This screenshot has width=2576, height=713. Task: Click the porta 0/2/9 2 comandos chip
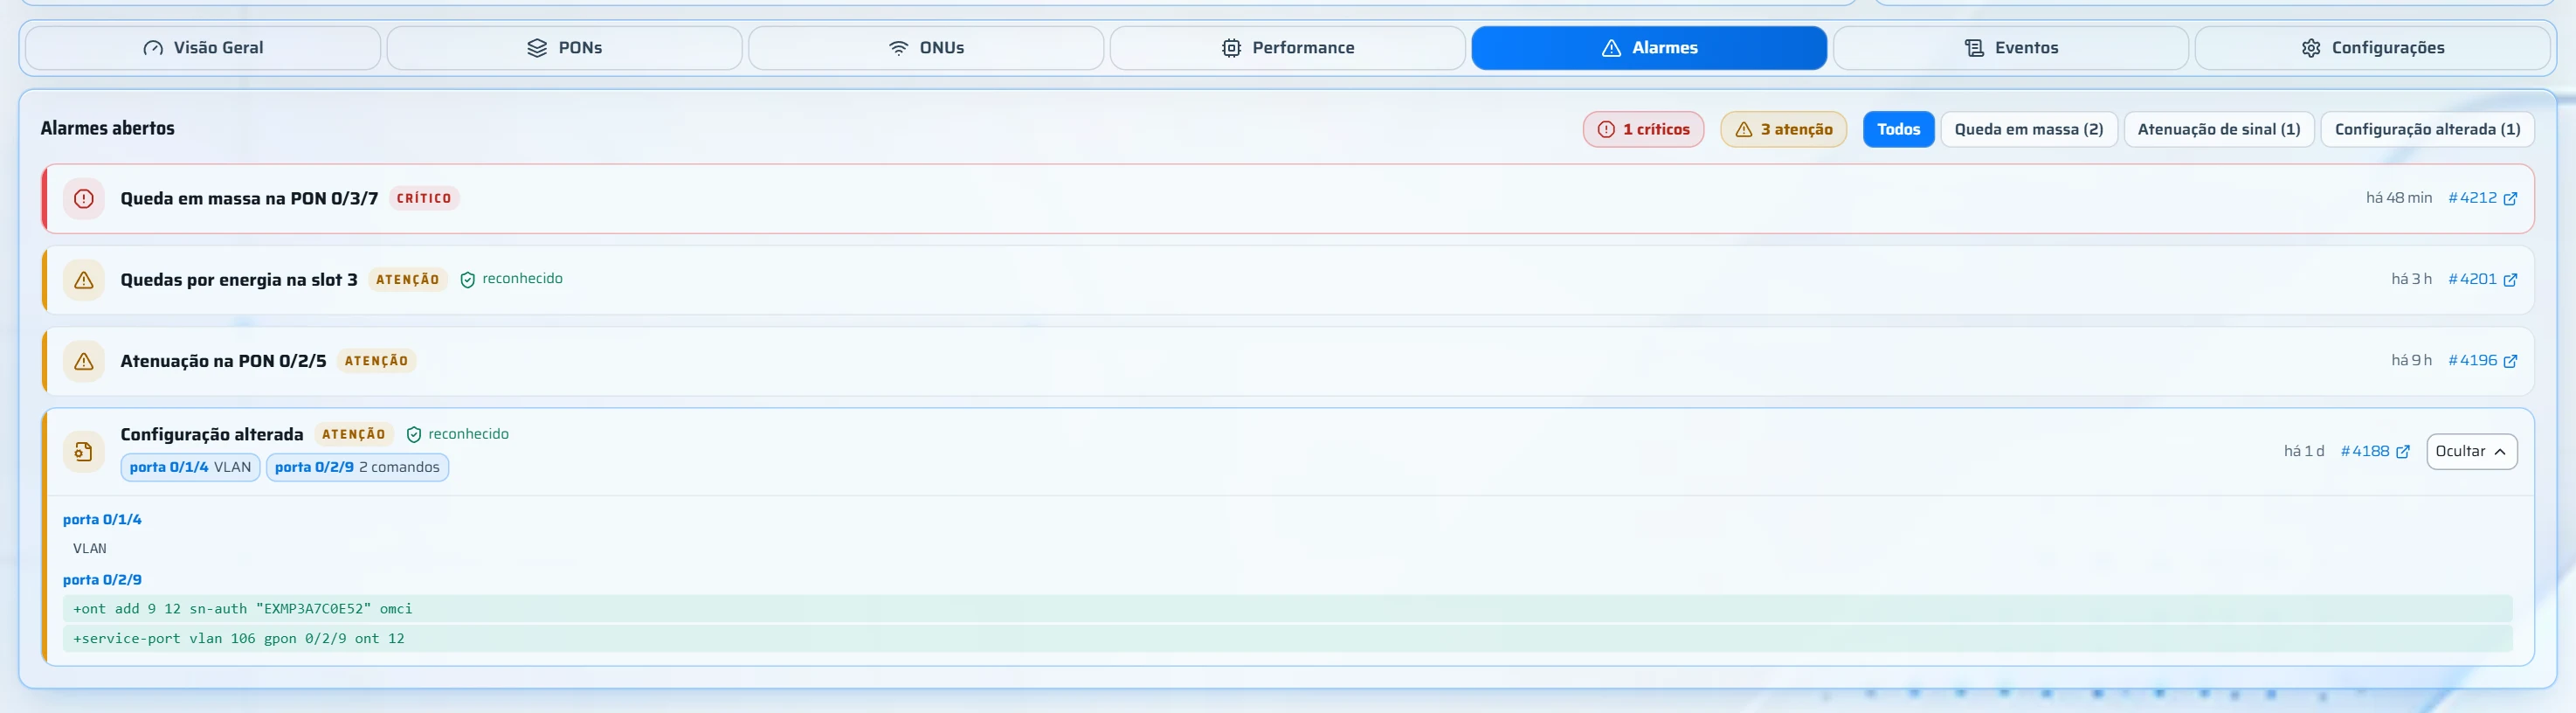[357, 467]
